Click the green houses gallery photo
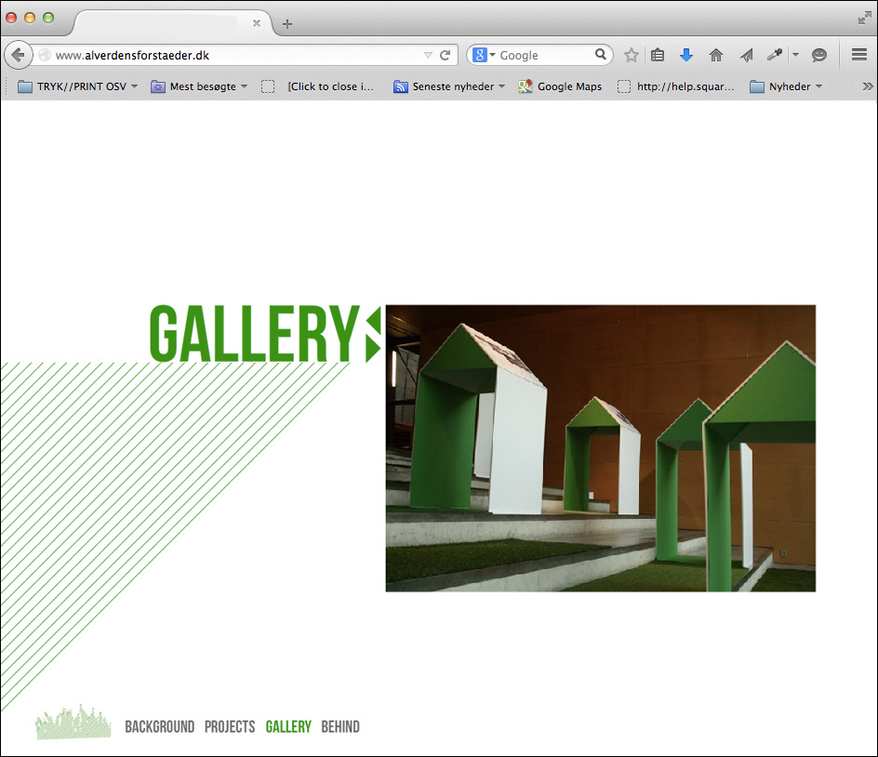This screenshot has height=757, width=878. click(600, 448)
